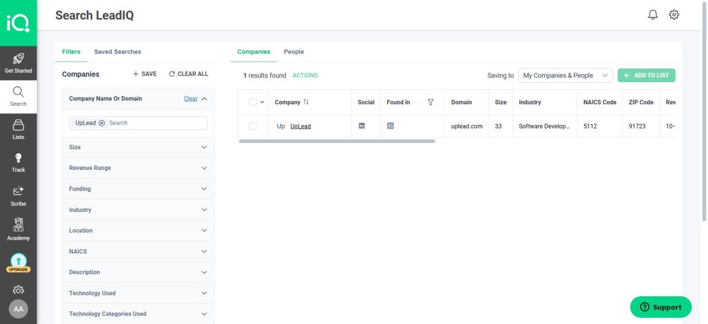This screenshot has height=324, width=708.
Task: Open the UpLead company link
Action: 301,126
